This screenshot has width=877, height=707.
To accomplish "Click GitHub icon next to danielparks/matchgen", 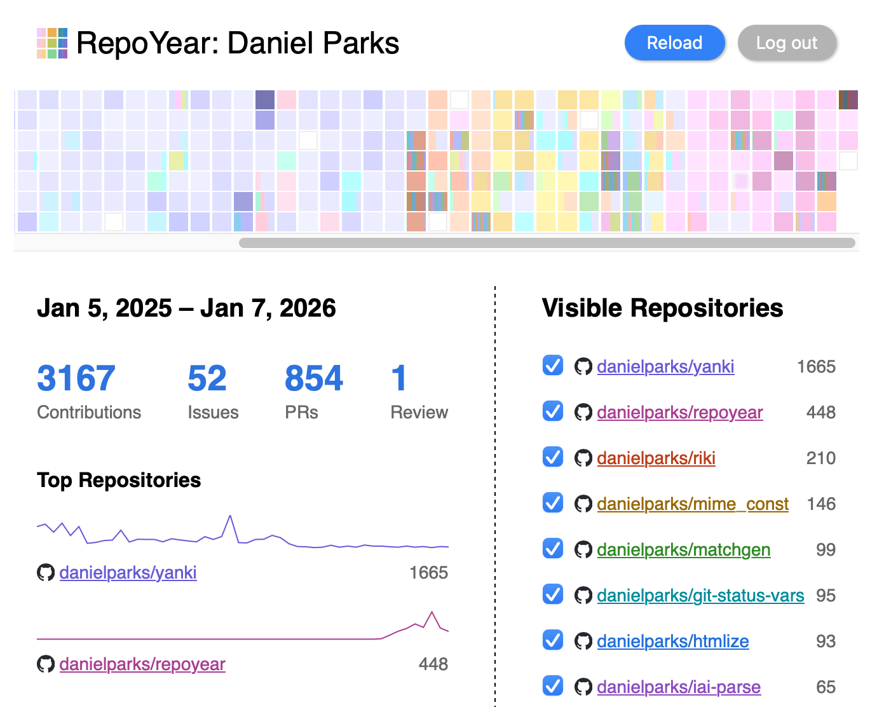I will 583,549.
